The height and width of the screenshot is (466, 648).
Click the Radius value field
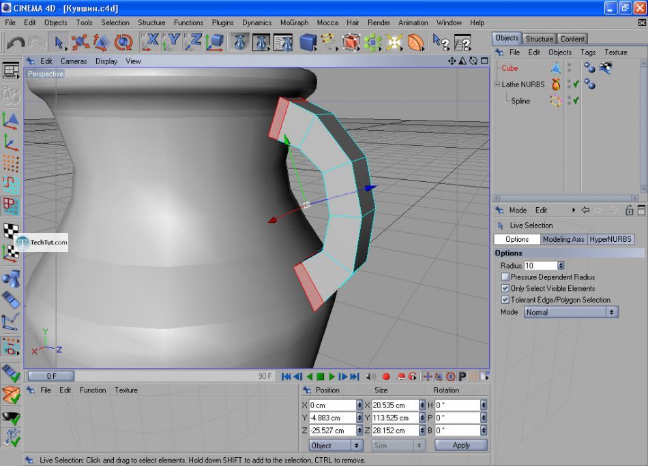point(540,266)
